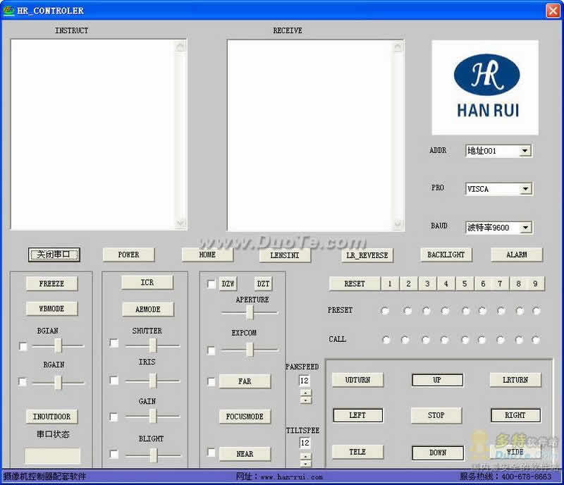The height and width of the screenshot is (485, 564).
Task: Click the NEAR focus button
Action: (x=245, y=454)
